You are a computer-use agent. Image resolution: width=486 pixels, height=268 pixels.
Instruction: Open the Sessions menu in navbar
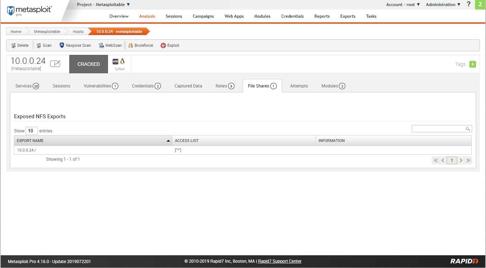click(174, 16)
